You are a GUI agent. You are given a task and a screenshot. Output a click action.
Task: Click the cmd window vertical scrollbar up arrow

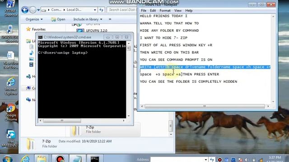[x=129, y=43]
